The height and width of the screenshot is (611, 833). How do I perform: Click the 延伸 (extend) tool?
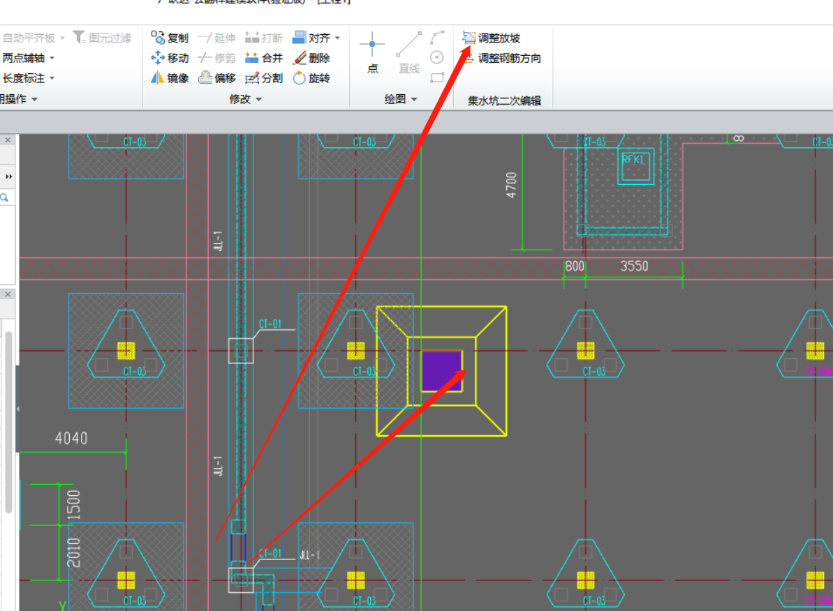tap(216, 38)
